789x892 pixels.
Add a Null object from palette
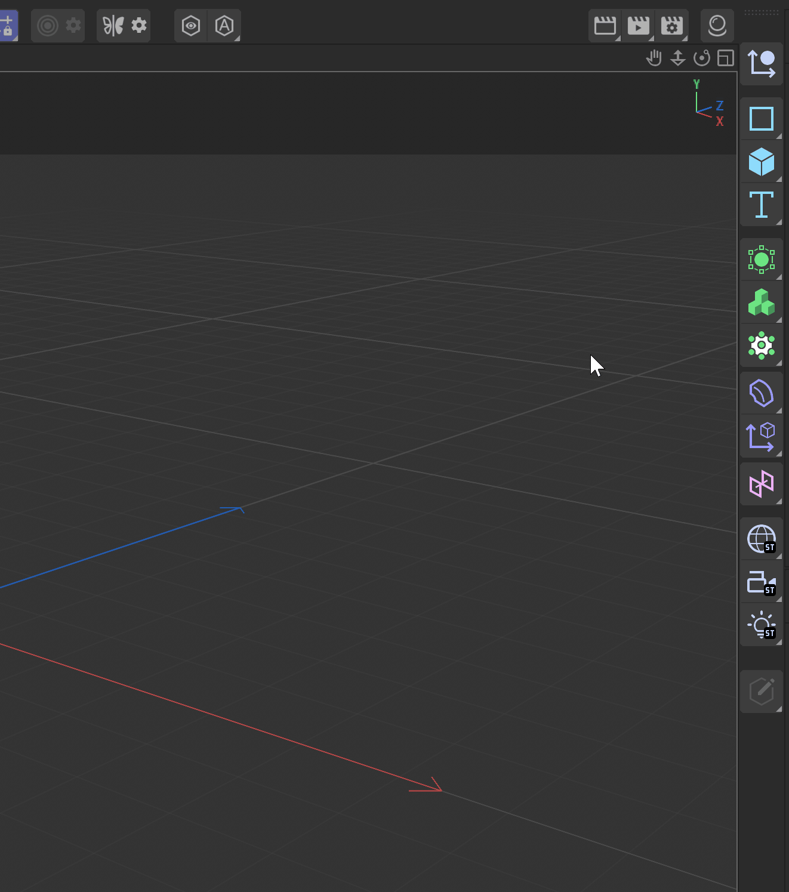pyautogui.click(x=762, y=64)
